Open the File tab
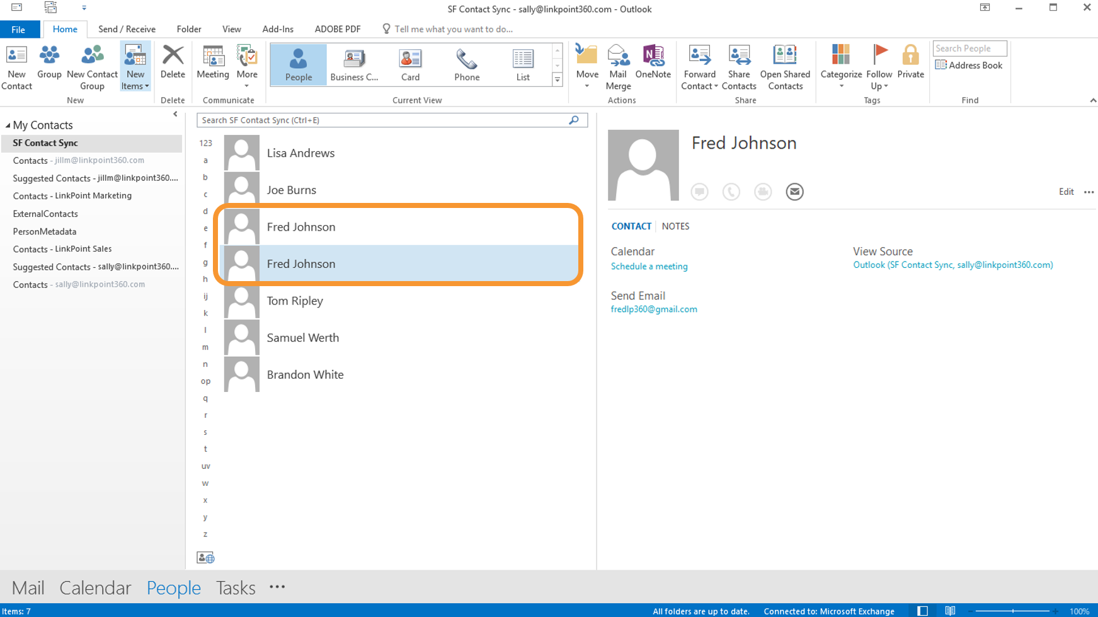This screenshot has width=1098, height=617. [x=18, y=29]
